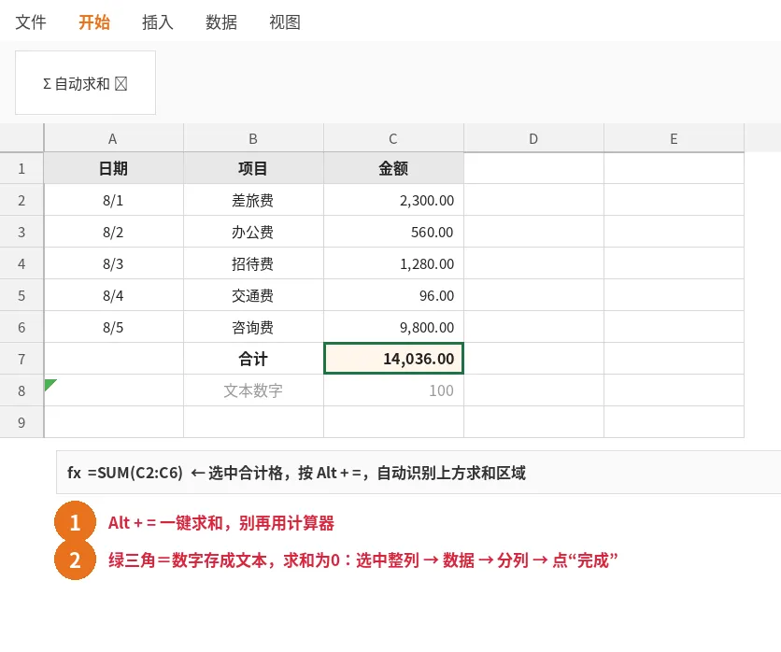The height and width of the screenshot is (652, 781).
Task: Select the 办公费 cell
Action: pyautogui.click(x=253, y=232)
